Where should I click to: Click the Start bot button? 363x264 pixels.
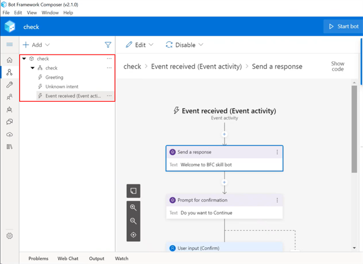(x=343, y=26)
